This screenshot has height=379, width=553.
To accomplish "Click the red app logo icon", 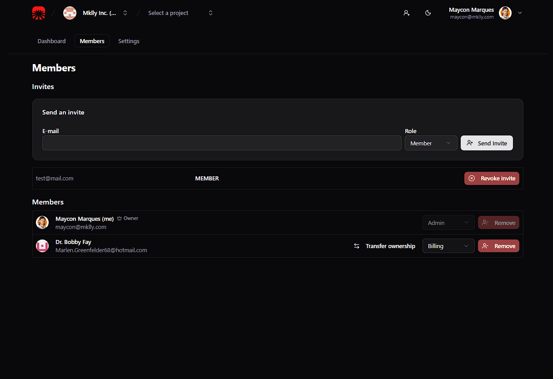I will (39, 13).
